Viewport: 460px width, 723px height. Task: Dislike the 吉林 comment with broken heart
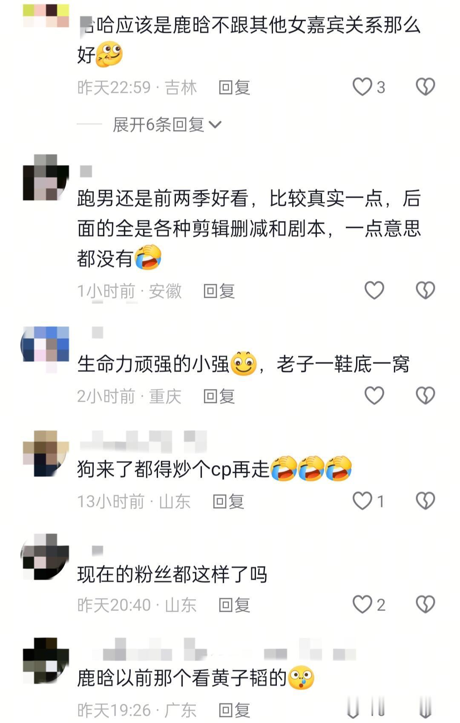(x=425, y=87)
